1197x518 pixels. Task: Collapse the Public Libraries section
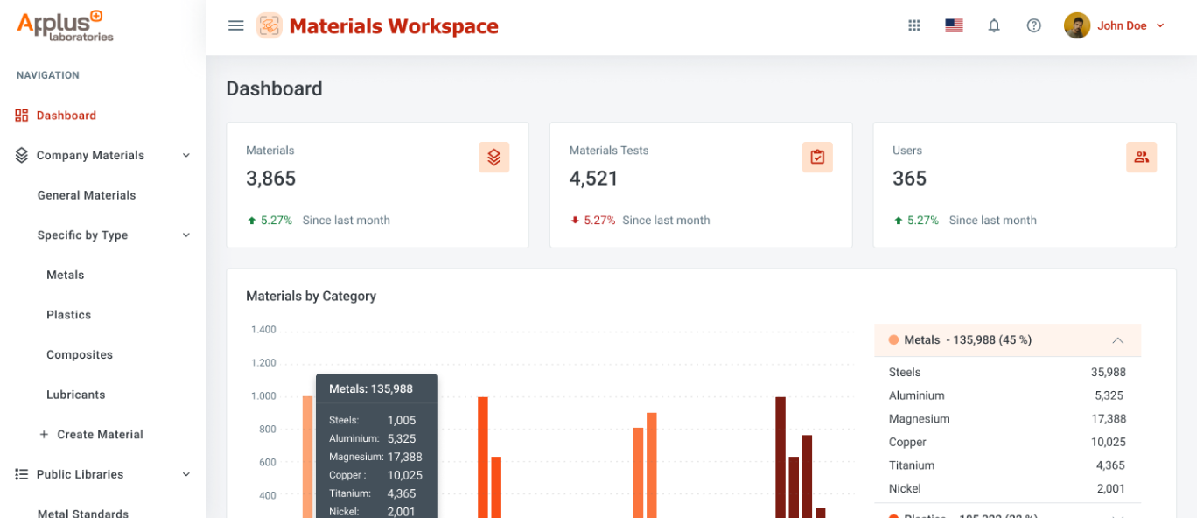[x=185, y=474]
